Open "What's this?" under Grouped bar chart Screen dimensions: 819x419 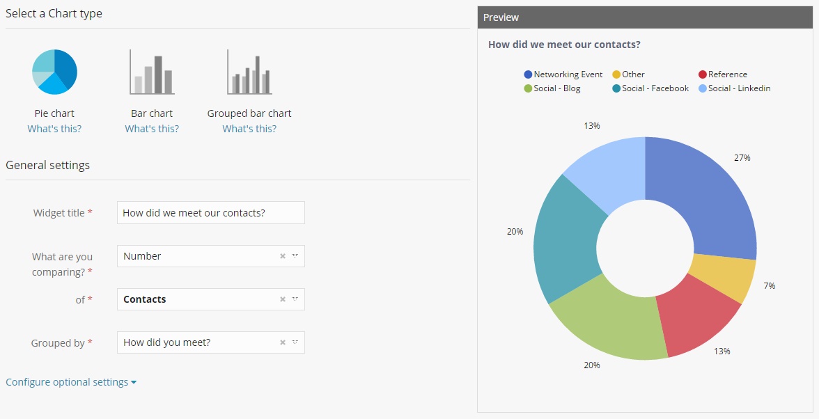pos(249,128)
